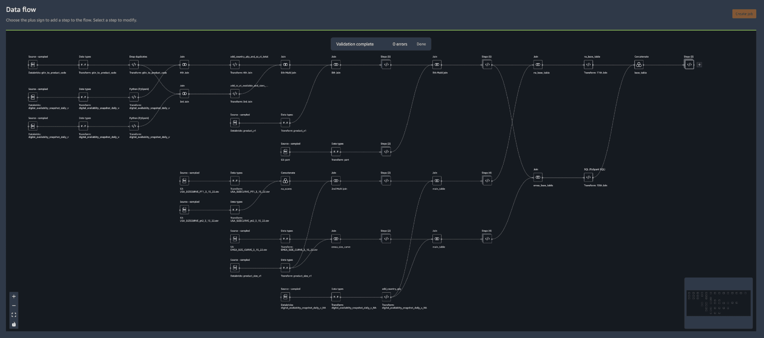Viewport: 764px width, 338px height.
Task: Select Databricks gtin_to_product_code source node
Action: click(x=33, y=65)
